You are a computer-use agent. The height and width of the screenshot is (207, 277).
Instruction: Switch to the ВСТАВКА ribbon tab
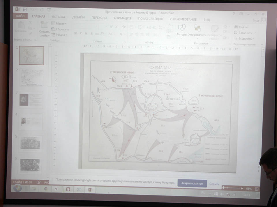(x=59, y=17)
